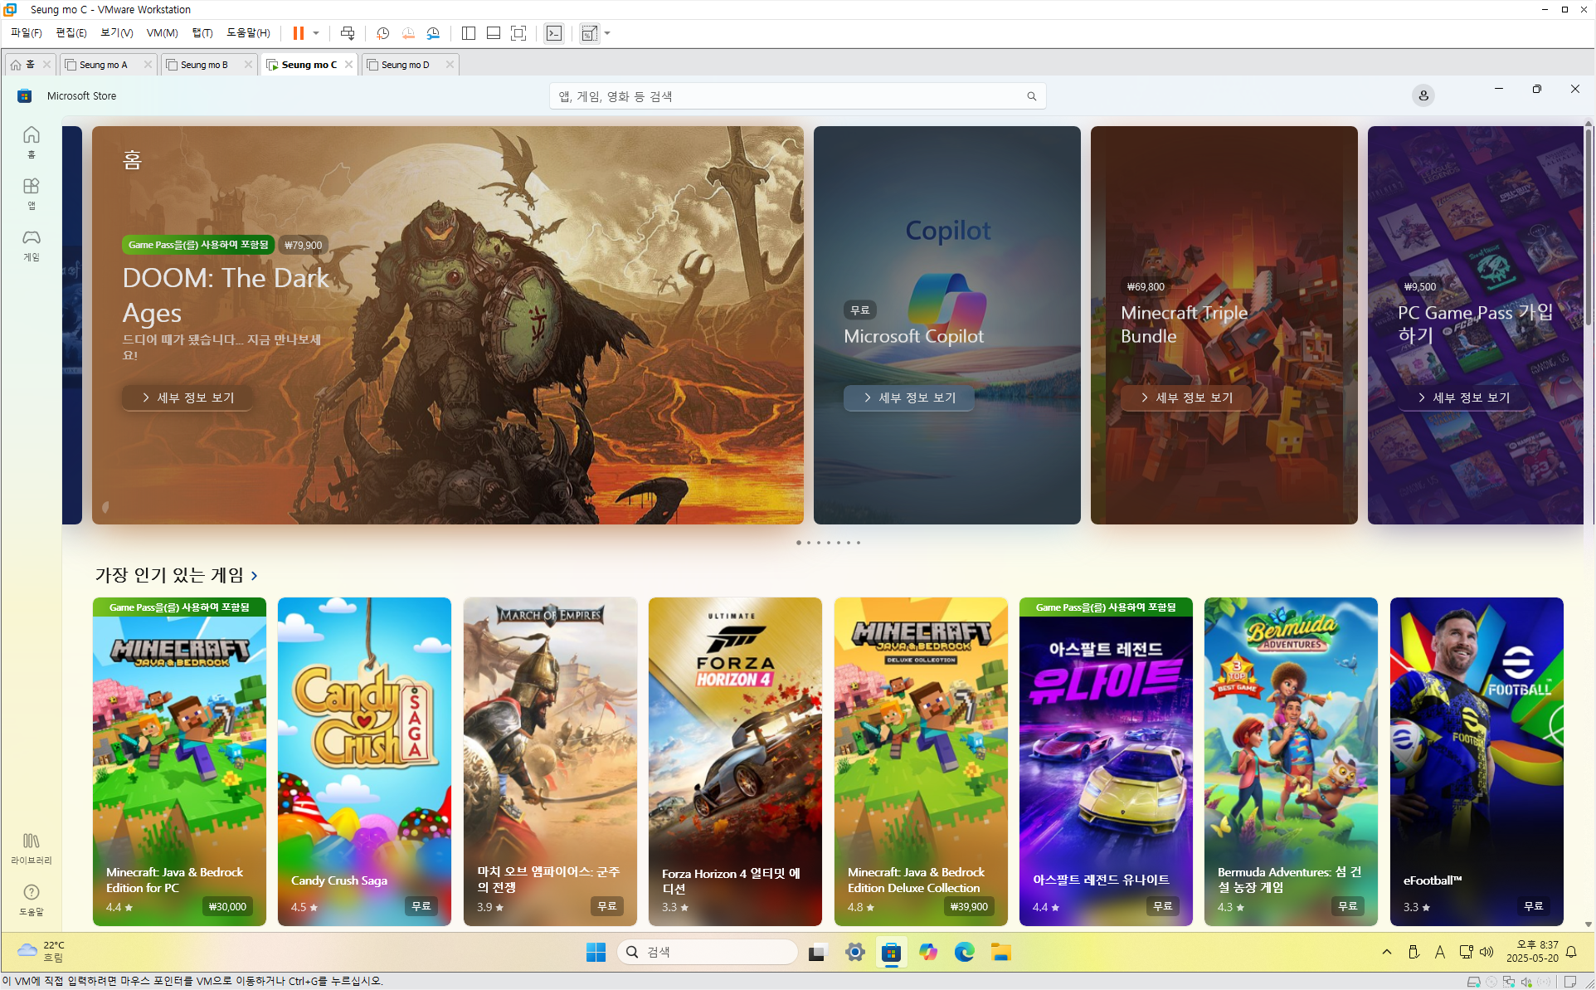This screenshot has height=990, width=1596.
Task: Expand the 가장 인기 있는 게임 chevron
Action: tap(255, 575)
